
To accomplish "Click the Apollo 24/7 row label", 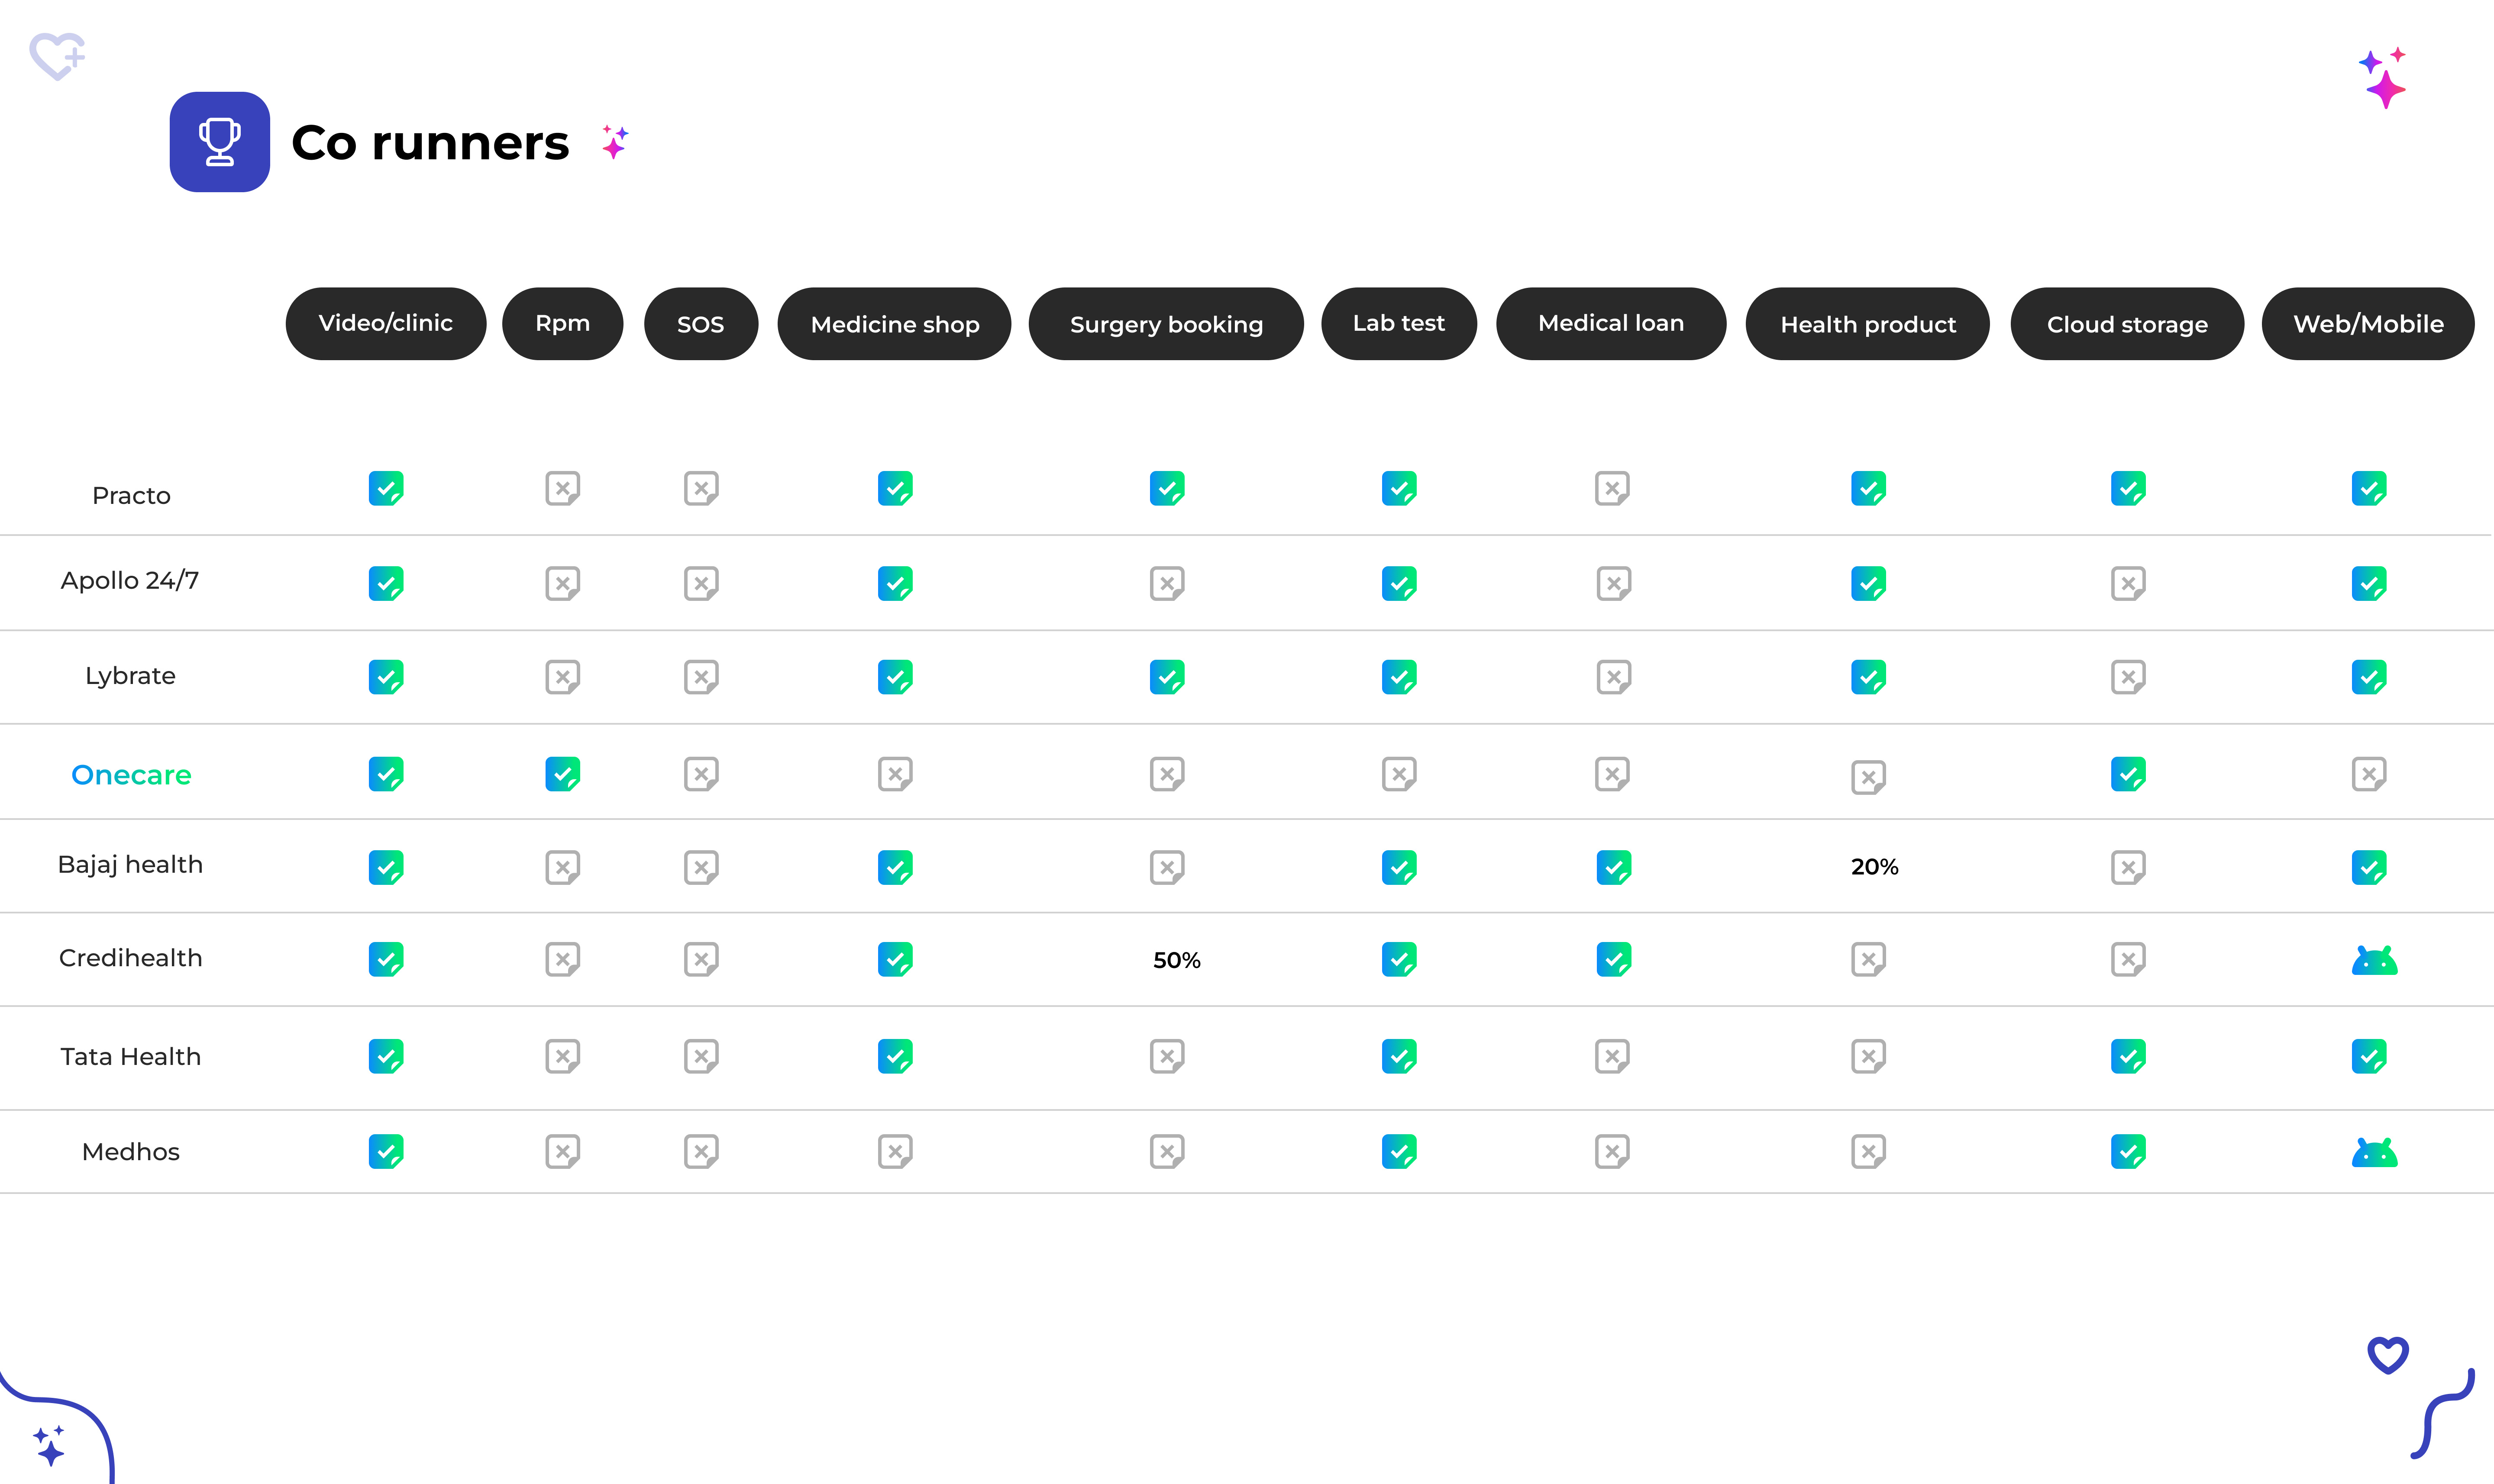I will click(130, 581).
